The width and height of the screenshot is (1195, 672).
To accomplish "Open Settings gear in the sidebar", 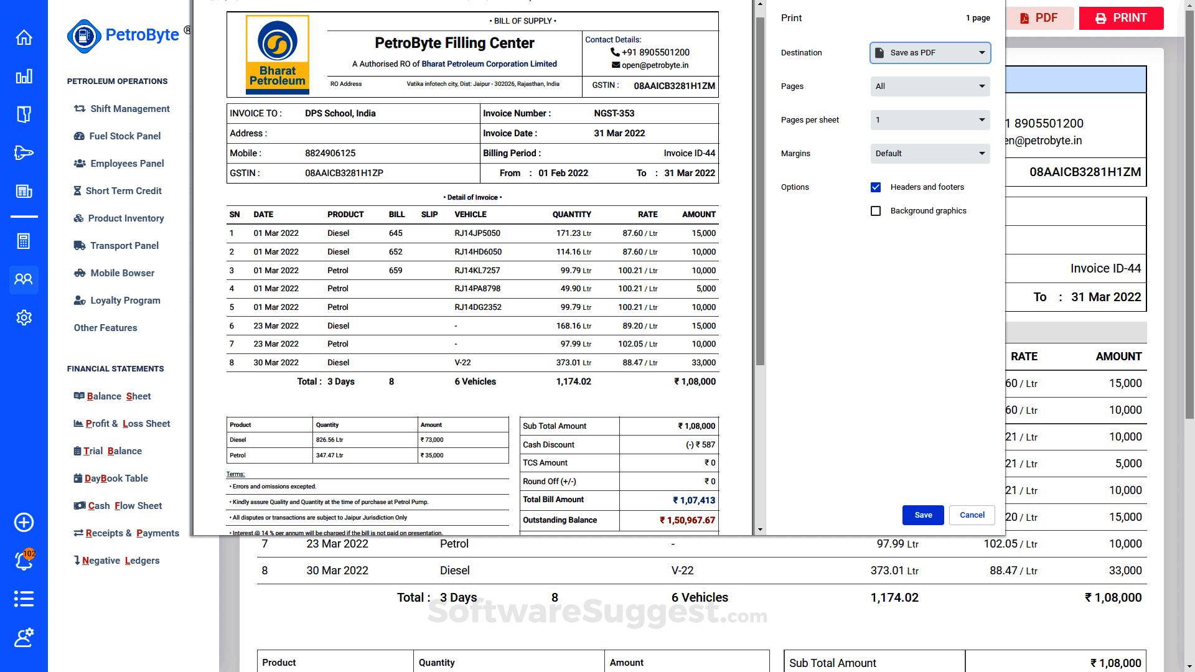I will click(x=24, y=318).
